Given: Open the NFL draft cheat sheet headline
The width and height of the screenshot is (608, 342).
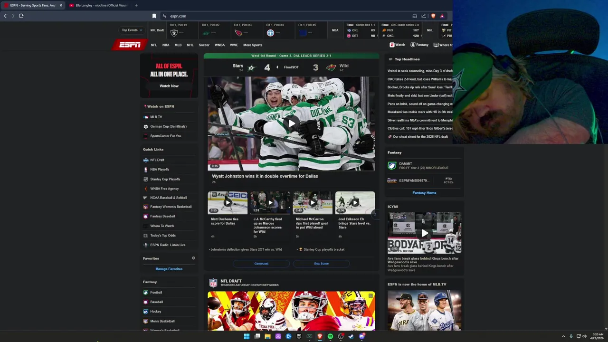Looking at the screenshot, I should point(420,137).
